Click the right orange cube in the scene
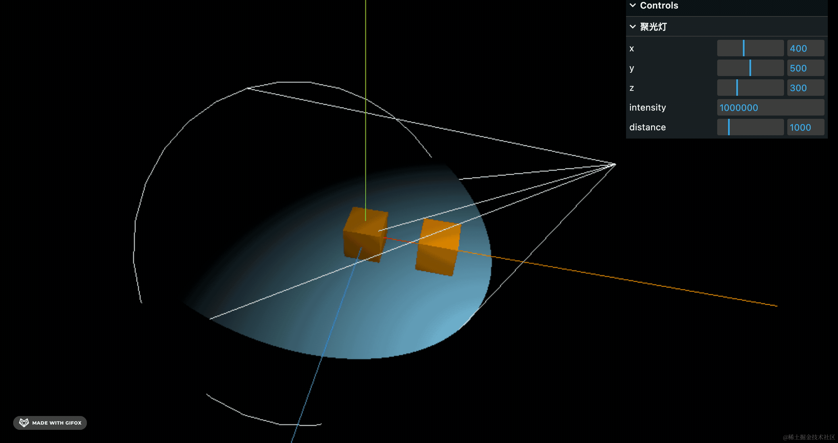This screenshot has height=443, width=838. [x=438, y=247]
